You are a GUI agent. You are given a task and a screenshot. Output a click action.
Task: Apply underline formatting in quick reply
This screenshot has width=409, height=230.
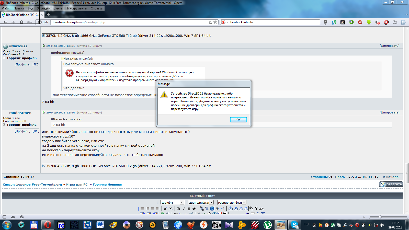(189, 209)
